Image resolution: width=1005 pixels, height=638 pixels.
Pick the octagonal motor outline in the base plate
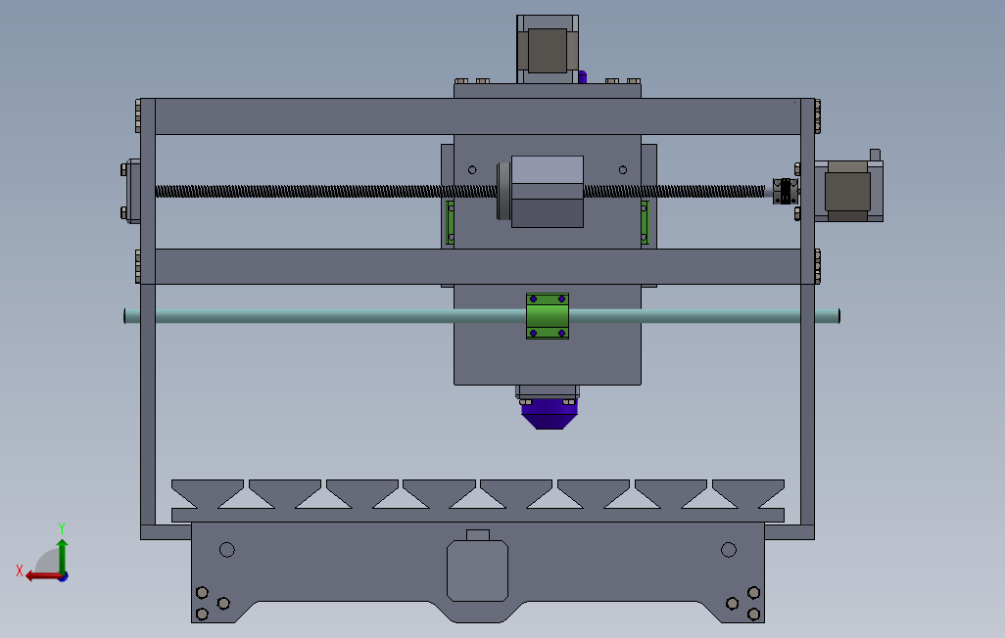[x=477, y=570]
